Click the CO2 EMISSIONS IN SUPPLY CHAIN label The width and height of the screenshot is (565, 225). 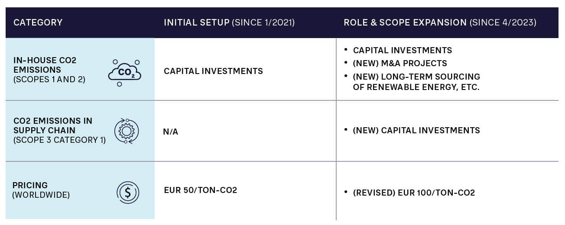(x=52, y=125)
